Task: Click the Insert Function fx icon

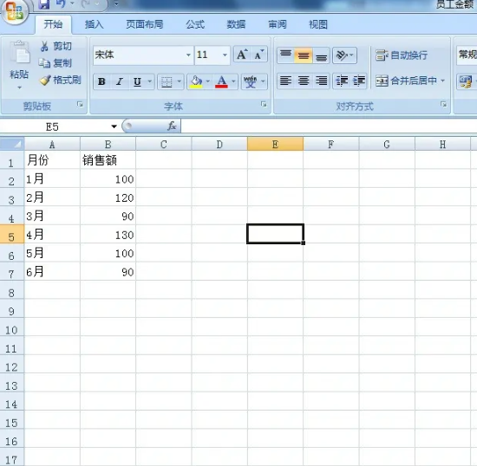Action: [x=172, y=126]
